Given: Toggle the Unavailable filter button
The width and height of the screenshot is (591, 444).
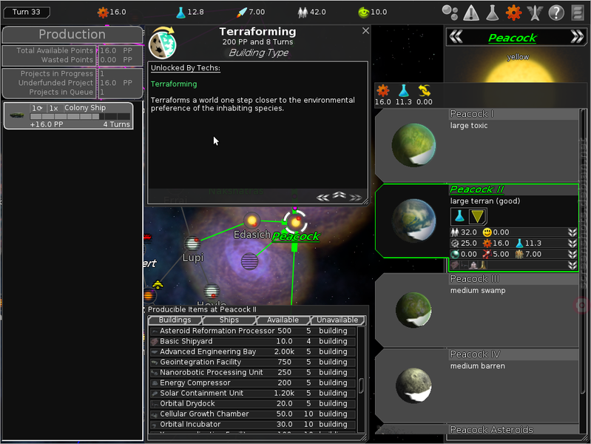Looking at the screenshot, I should tap(337, 320).
